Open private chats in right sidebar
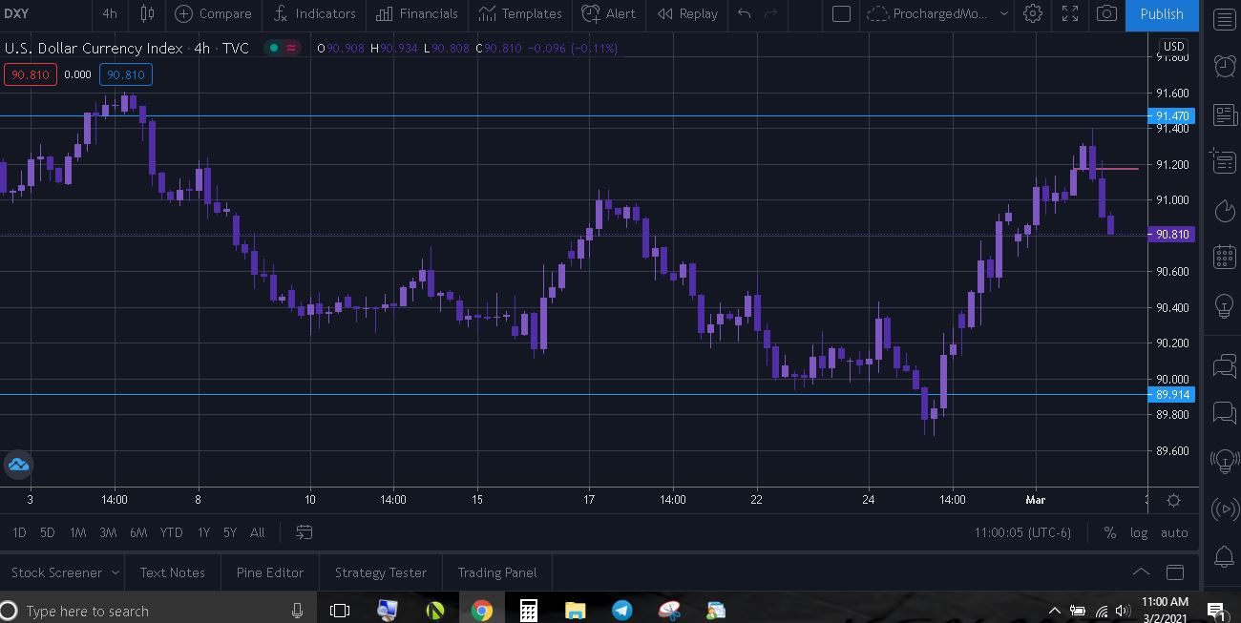Image resolution: width=1241 pixels, height=623 pixels. coord(1224,412)
